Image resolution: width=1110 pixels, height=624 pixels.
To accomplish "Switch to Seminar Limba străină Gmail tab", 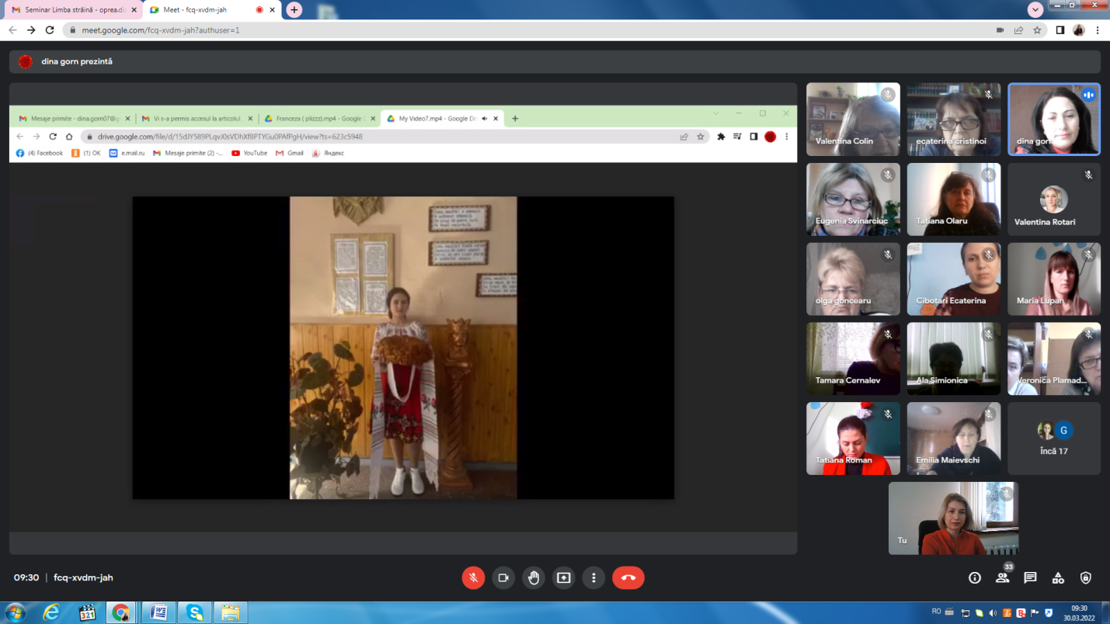I will tap(68, 9).
